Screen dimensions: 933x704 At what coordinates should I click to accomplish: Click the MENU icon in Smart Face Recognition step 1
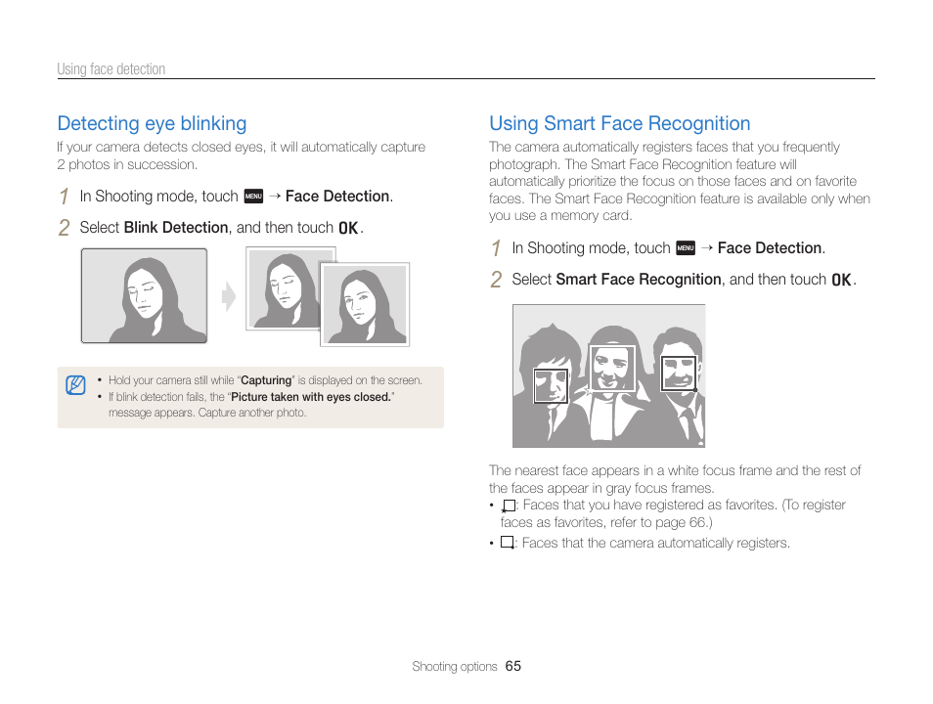coord(686,248)
